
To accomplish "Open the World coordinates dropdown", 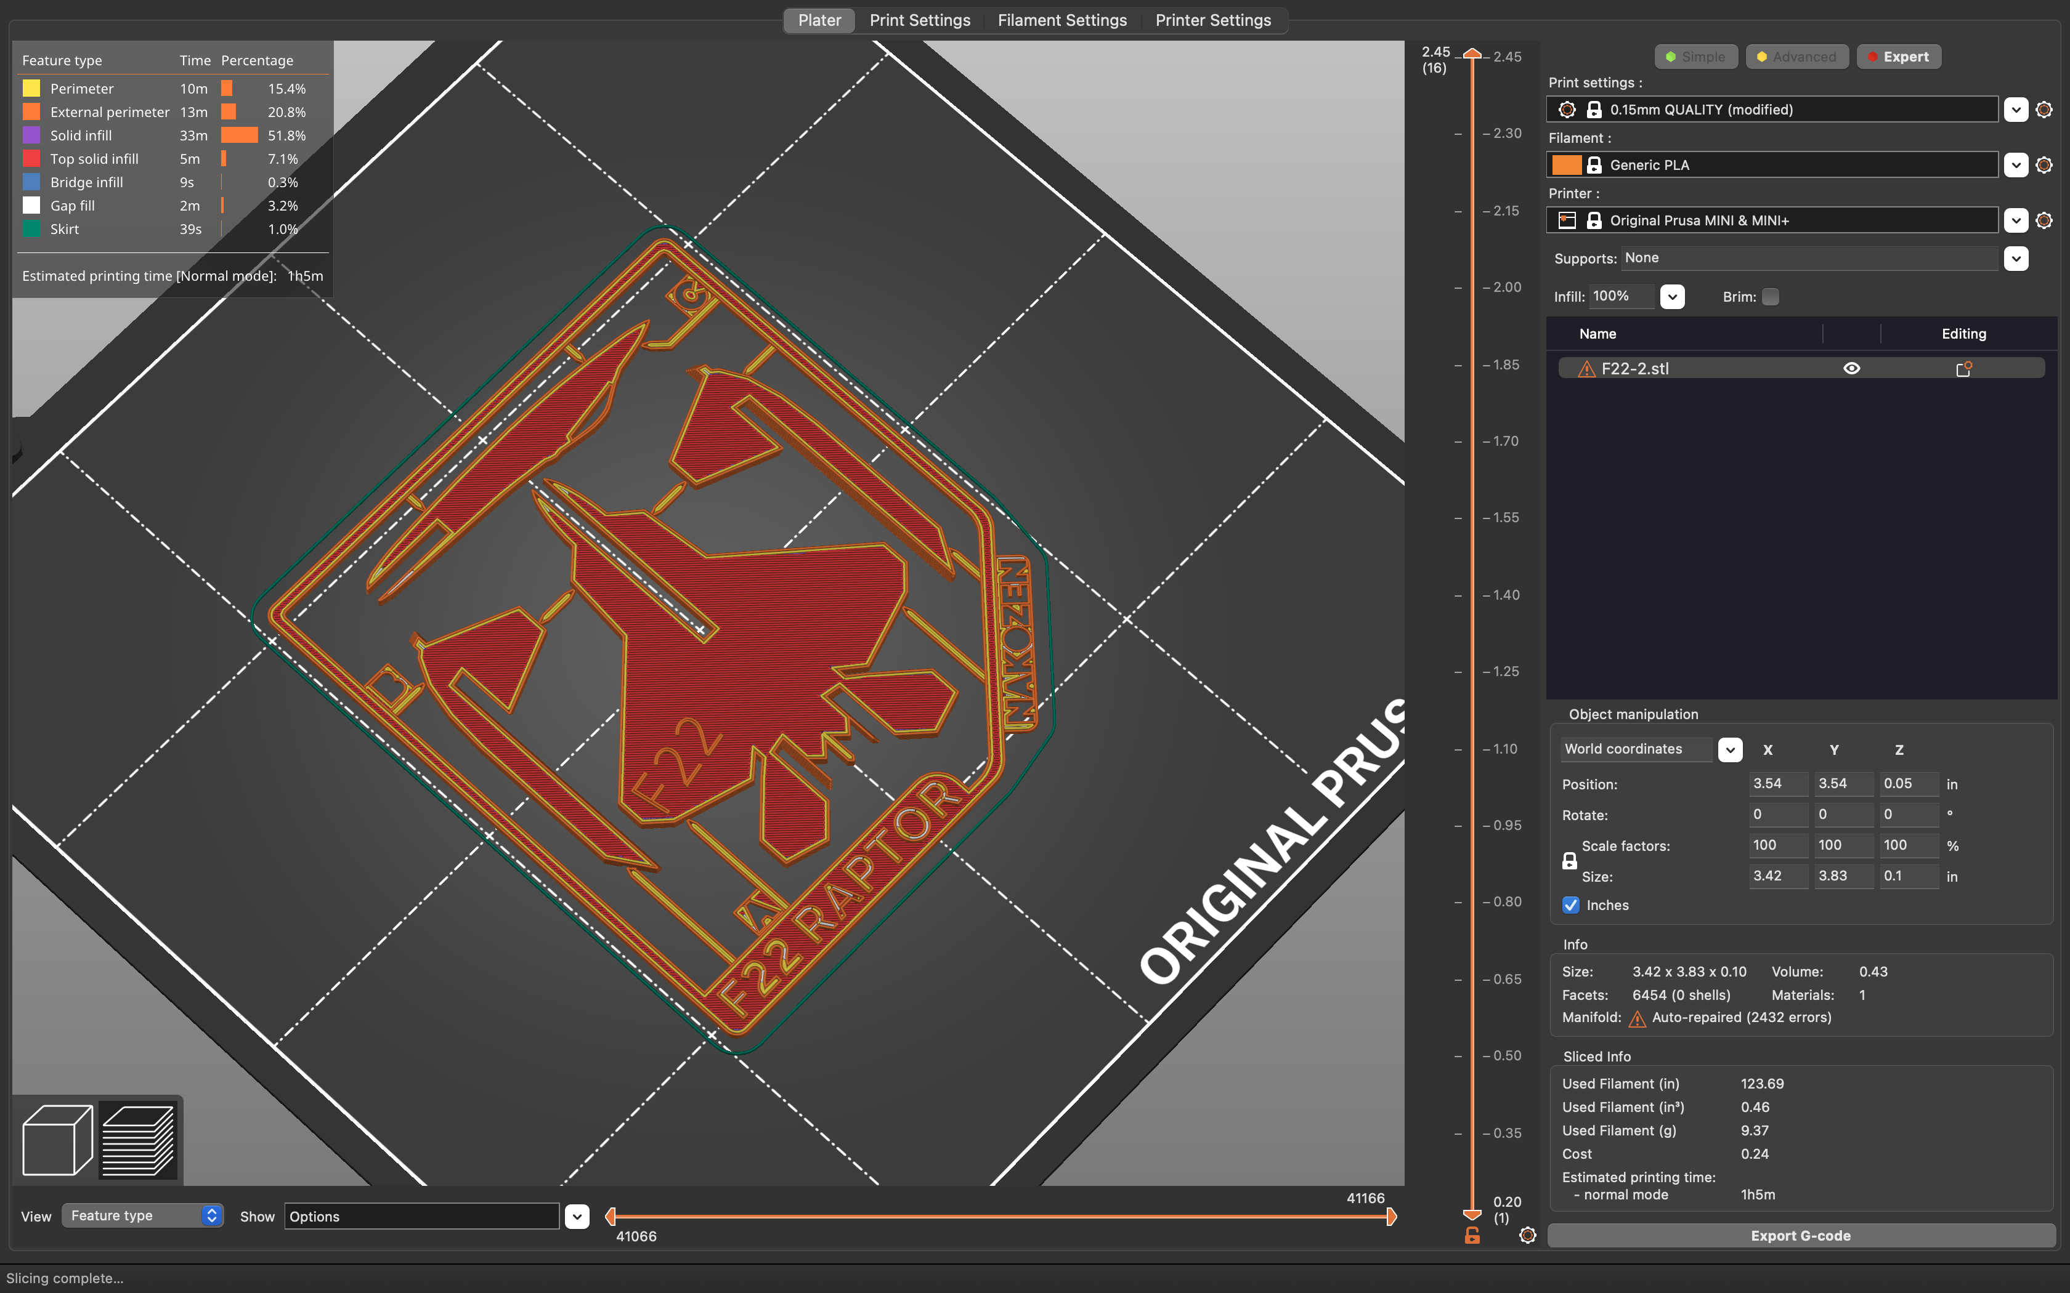I will click(1729, 750).
